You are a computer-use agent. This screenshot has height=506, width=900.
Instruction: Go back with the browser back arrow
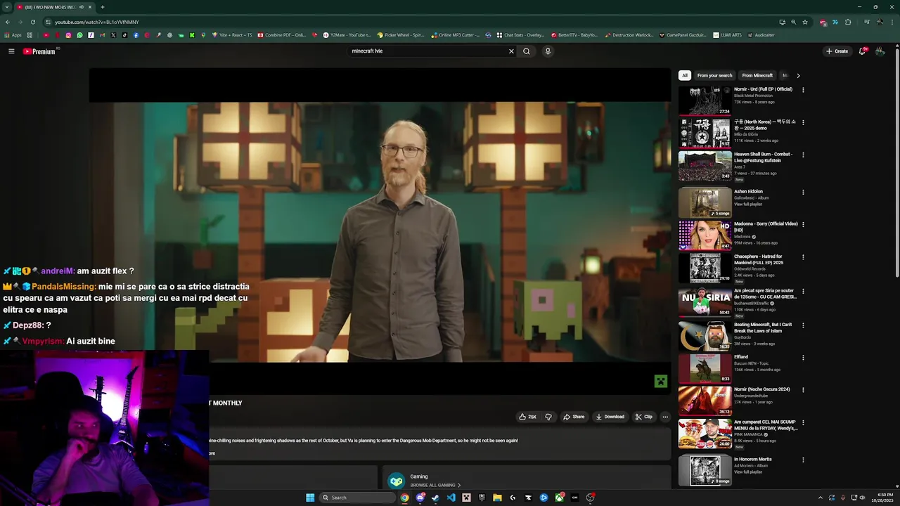click(x=8, y=22)
